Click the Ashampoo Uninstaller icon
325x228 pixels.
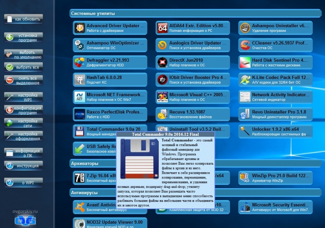[x=245, y=28]
